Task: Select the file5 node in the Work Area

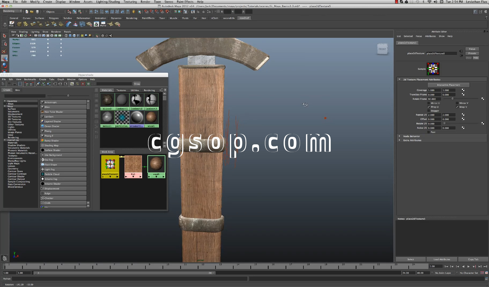Action: (133, 167)
